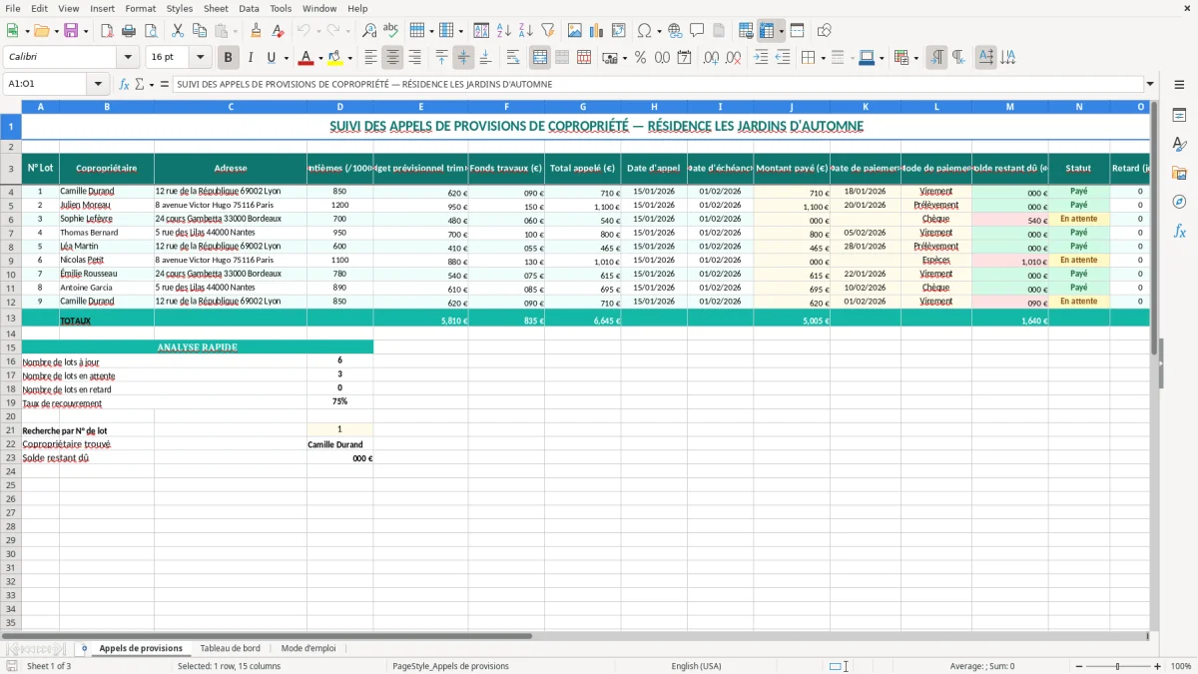The image size is (1198, 674).
Task: Activate Clone Formatting paintbrush
Action: pos(256,31)
